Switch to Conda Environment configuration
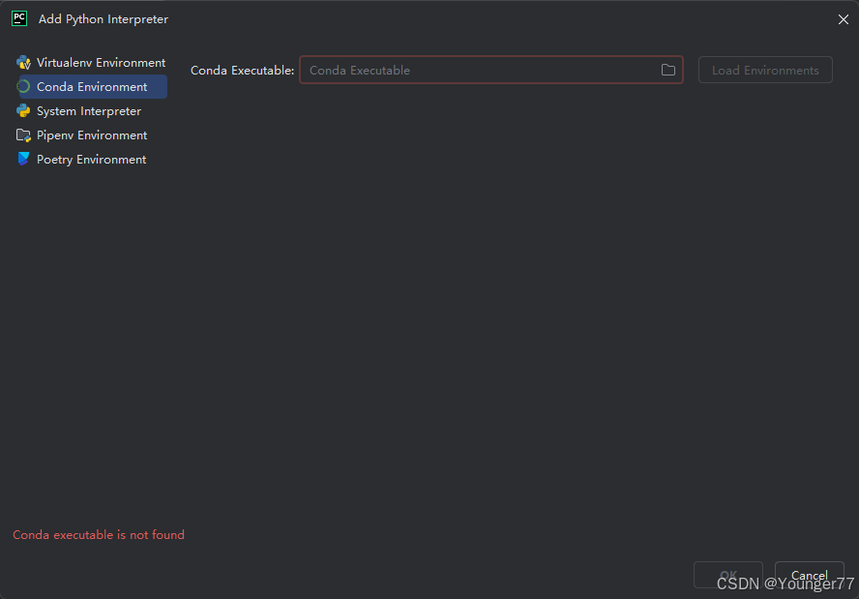859x599 pixels. [93, 86]
